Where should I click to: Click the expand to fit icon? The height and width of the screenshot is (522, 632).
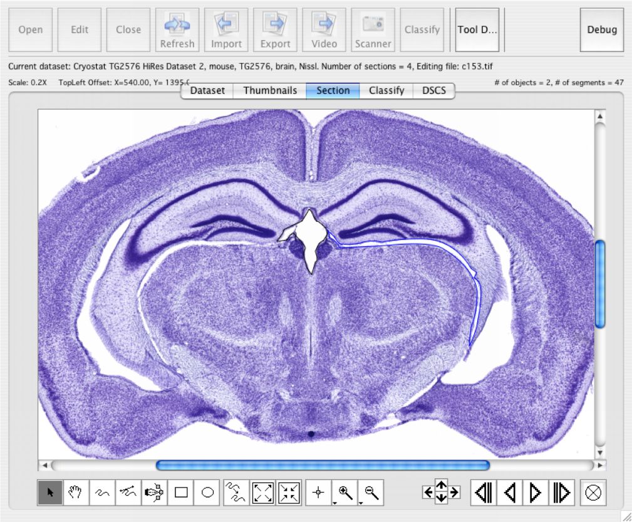click(262, 493)
